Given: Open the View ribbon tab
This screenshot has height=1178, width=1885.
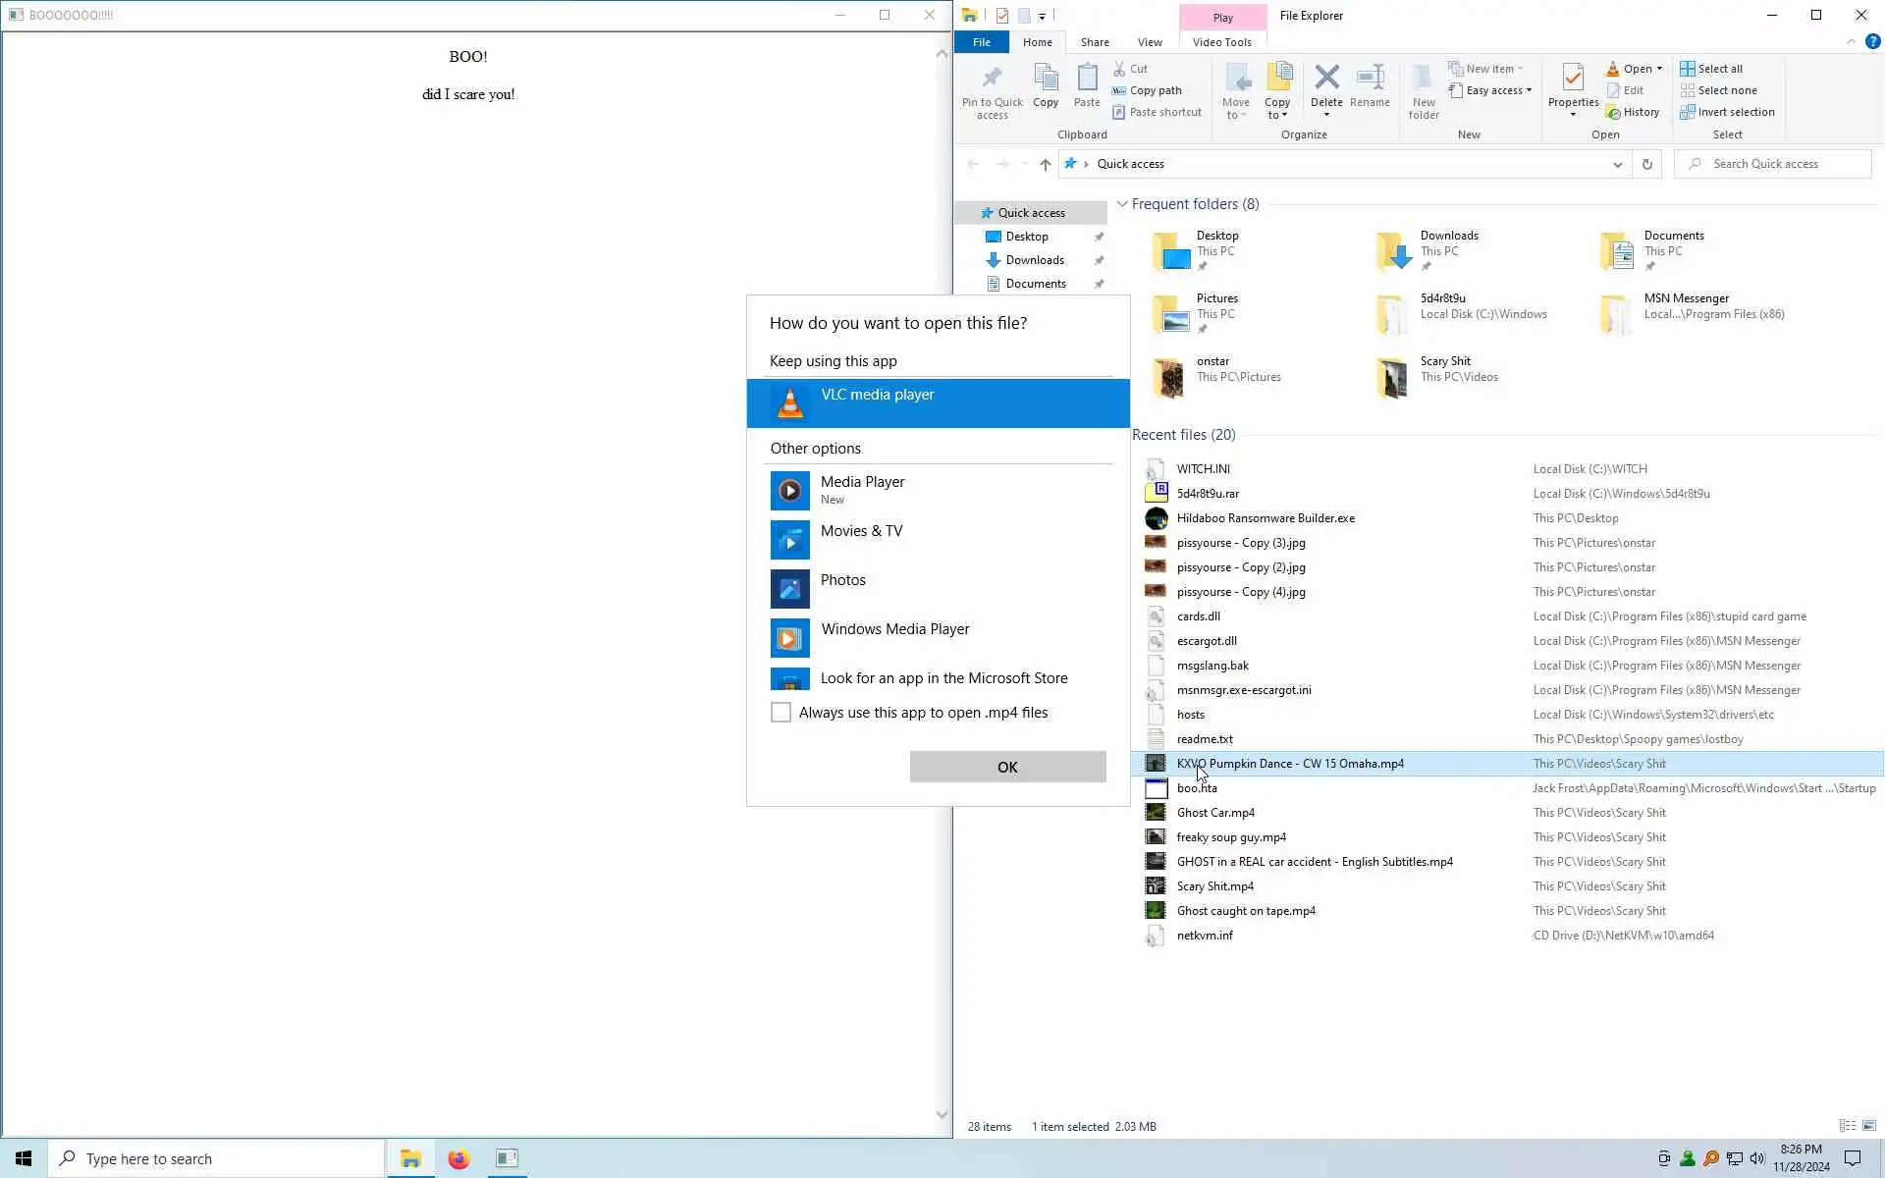Looking at the screenshot, I should point(1149,42).
